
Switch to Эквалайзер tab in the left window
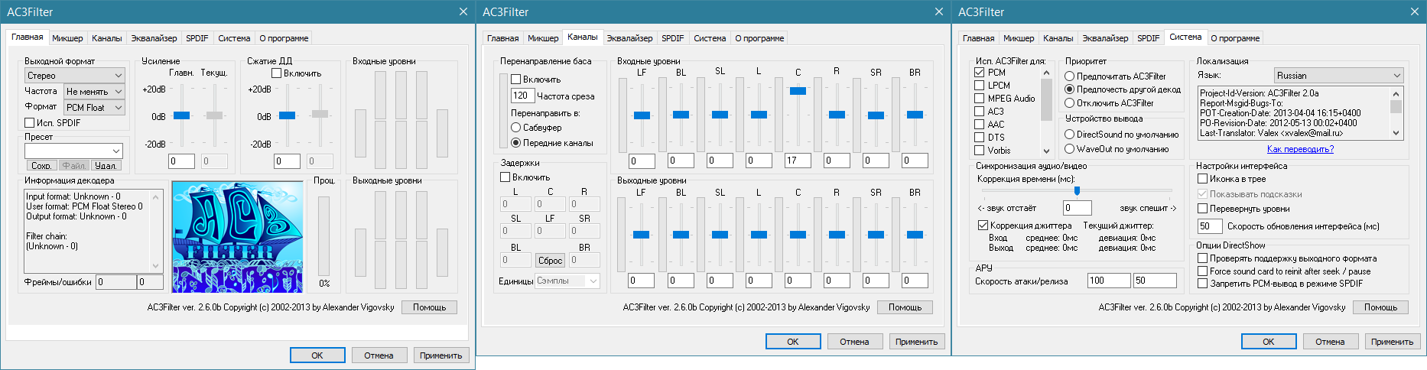click(154, 38)
